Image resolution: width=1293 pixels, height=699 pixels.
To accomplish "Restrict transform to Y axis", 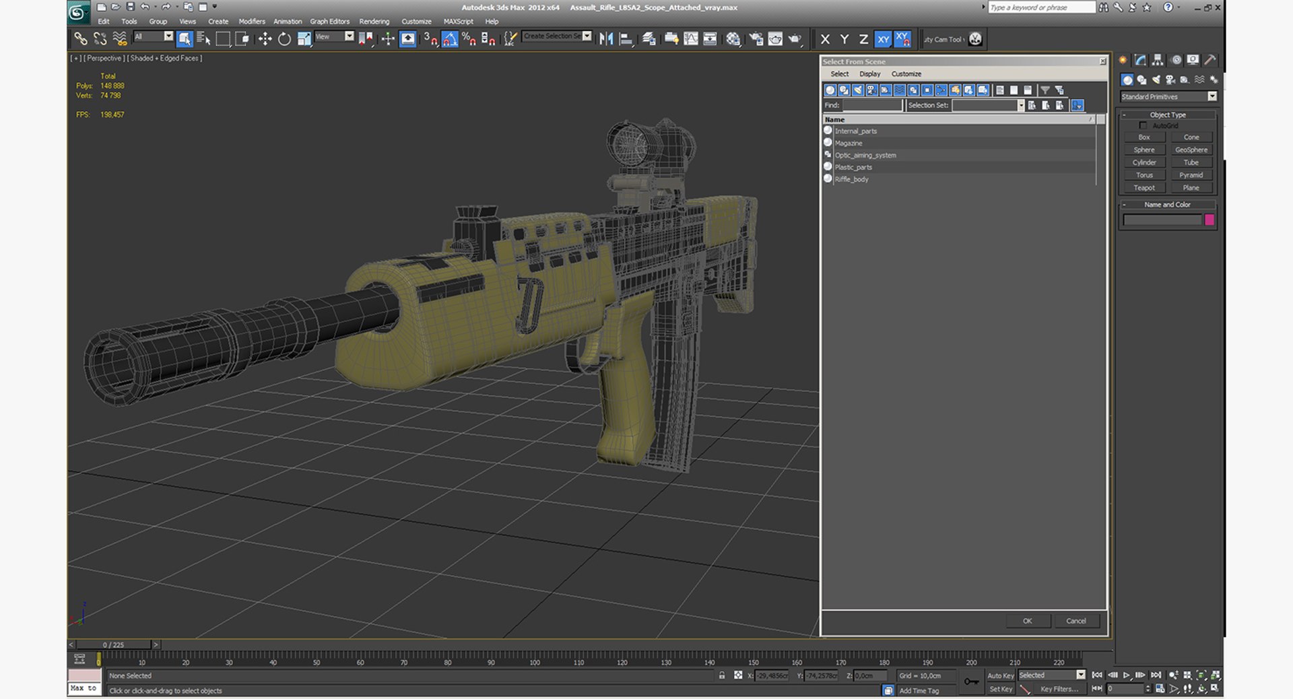I will [844, 39].
